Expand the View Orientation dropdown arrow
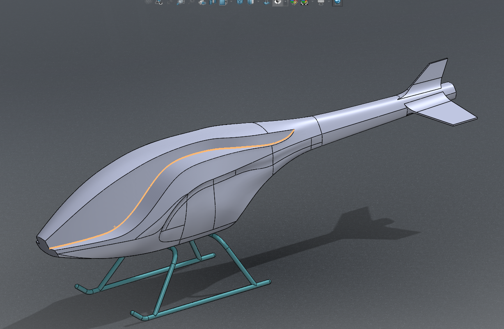504x329 pixels. click(x=231, y=2)
